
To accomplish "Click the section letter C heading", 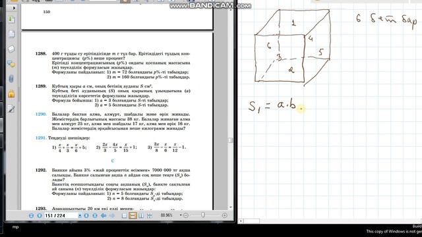I will pyautogui.click(x=113, y=161).
